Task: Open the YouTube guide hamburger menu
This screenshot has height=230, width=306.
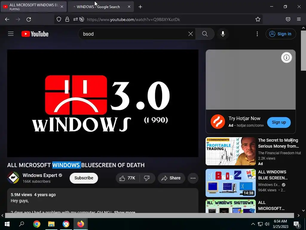Action: click(11, 34)
